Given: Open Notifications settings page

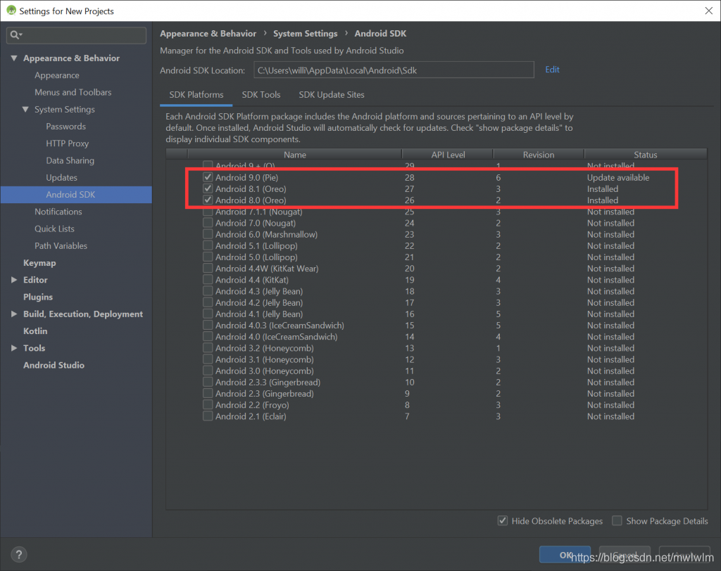Looking at the screenshot, I should tap(58, 212).
